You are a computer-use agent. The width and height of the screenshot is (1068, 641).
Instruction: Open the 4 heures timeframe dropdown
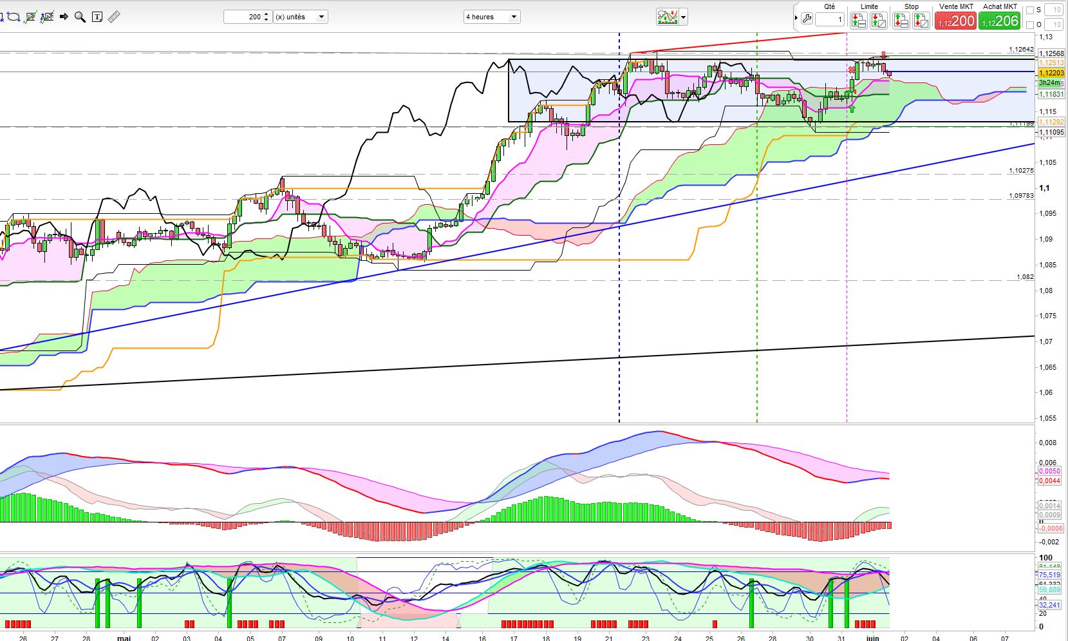coord(492,17)
